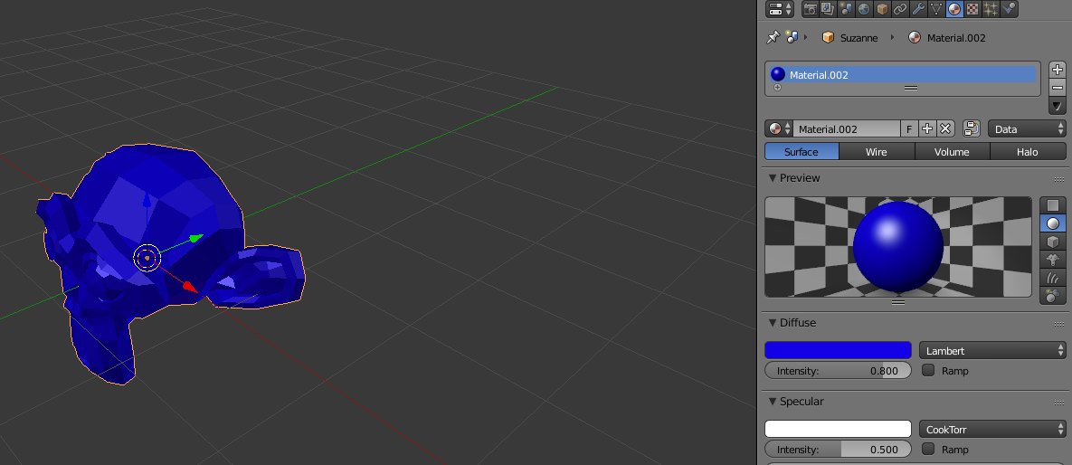This screenshot has height=465, width=1072.
Task: Open the Constraints properties tab (chain icon)
Action: tap(900, 9)
